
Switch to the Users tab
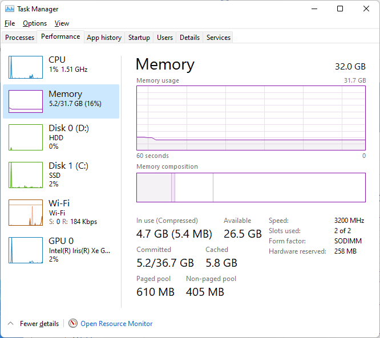click(165, 38)
